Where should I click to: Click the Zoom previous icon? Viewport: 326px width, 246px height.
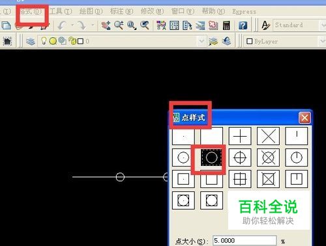coord(145,25)
